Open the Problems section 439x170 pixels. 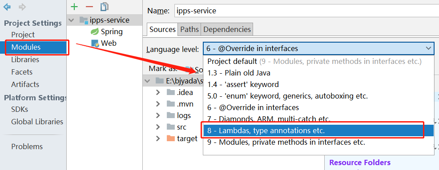click(27, 146)
